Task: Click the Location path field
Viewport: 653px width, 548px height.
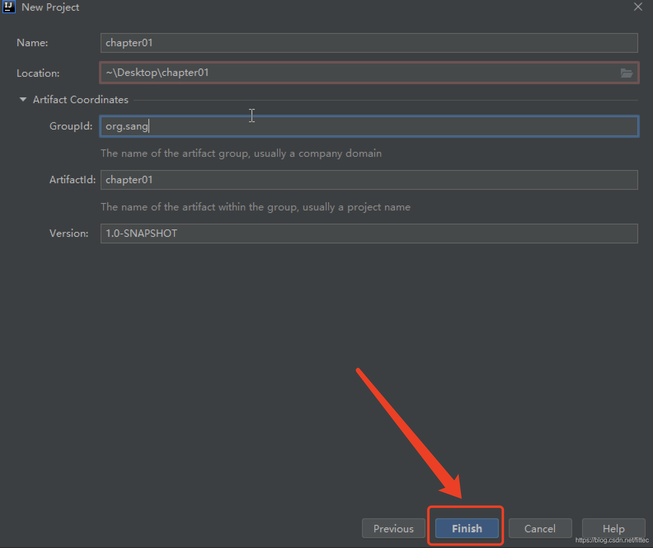Action: point(369,73)
